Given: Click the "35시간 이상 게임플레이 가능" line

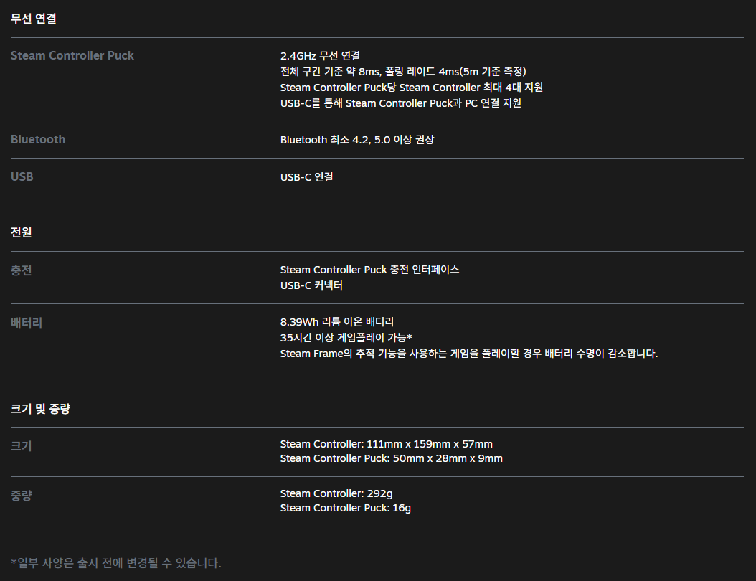Looking at the screenshot, I should point(345,338).
